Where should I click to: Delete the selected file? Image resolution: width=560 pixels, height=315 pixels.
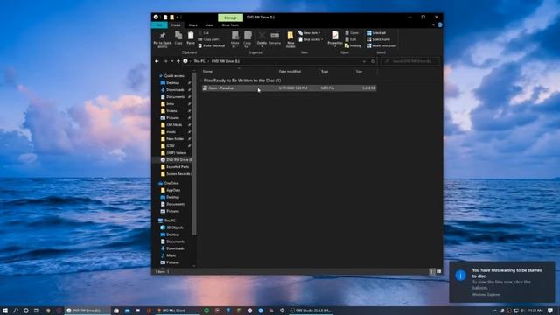(x=262, y=39)
